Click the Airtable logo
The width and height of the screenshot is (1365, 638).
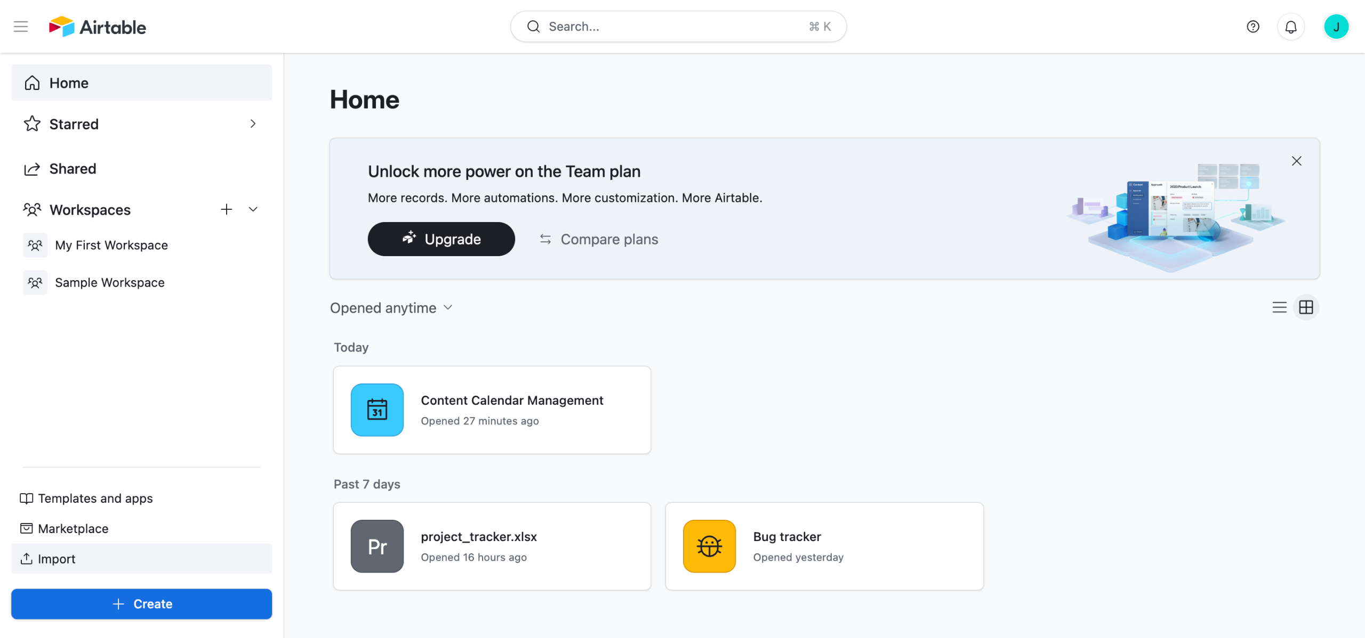coord(98,27)
